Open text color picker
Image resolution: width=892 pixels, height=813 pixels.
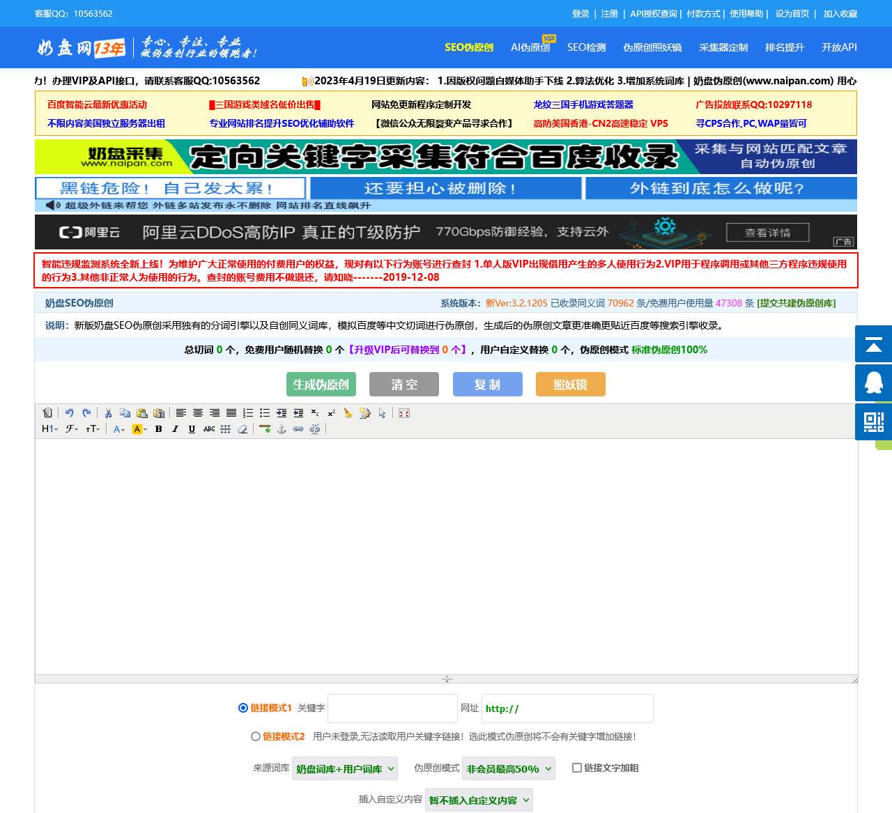[119, 429]
